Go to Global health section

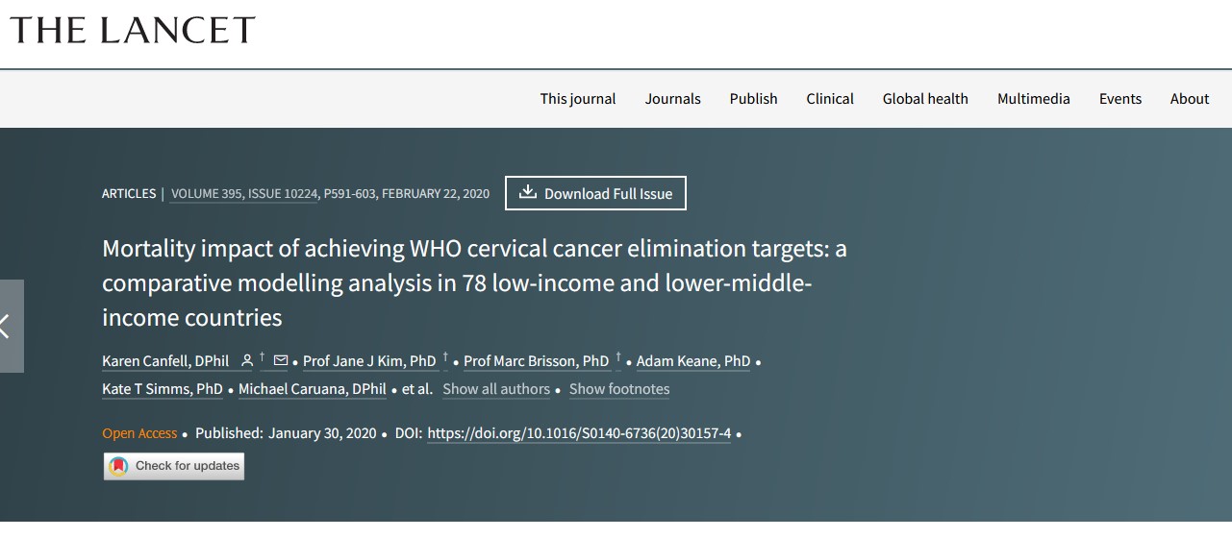pyautogui.click(x=925, y=99)
